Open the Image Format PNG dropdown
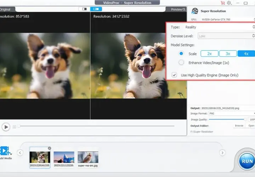255x177 pixels. [232, 113]
